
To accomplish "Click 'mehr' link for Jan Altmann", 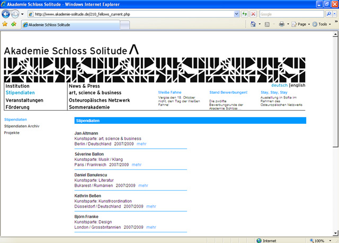I will coord(141,143).
